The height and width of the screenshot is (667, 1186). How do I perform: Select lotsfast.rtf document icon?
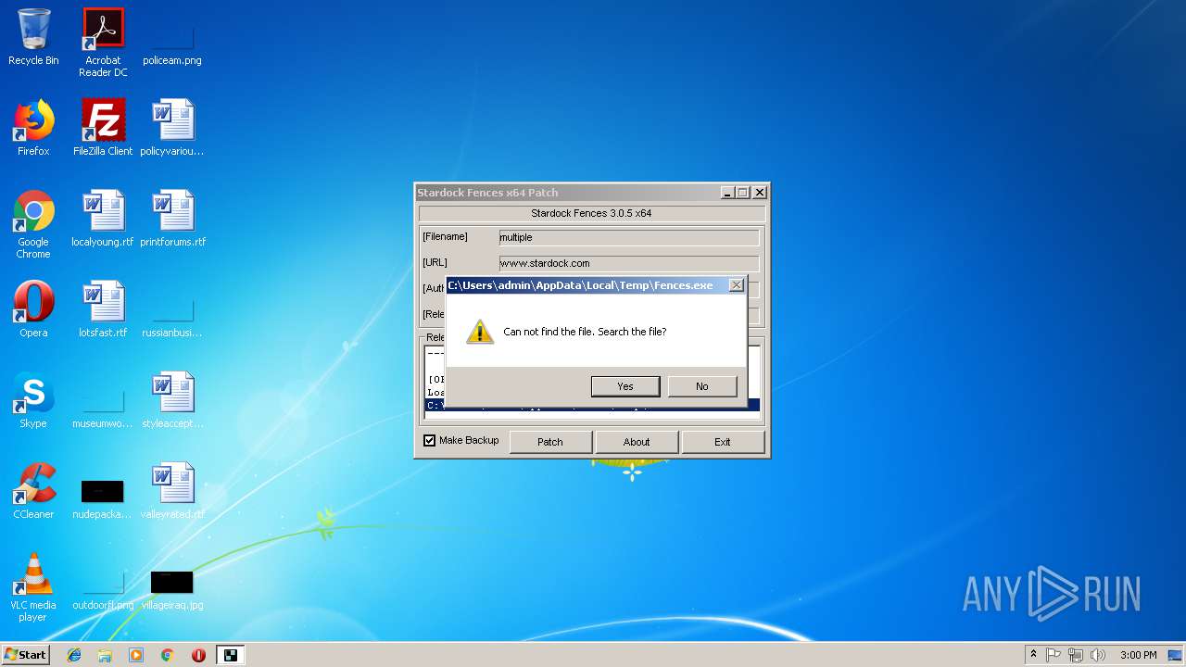[x=103, y=309]
